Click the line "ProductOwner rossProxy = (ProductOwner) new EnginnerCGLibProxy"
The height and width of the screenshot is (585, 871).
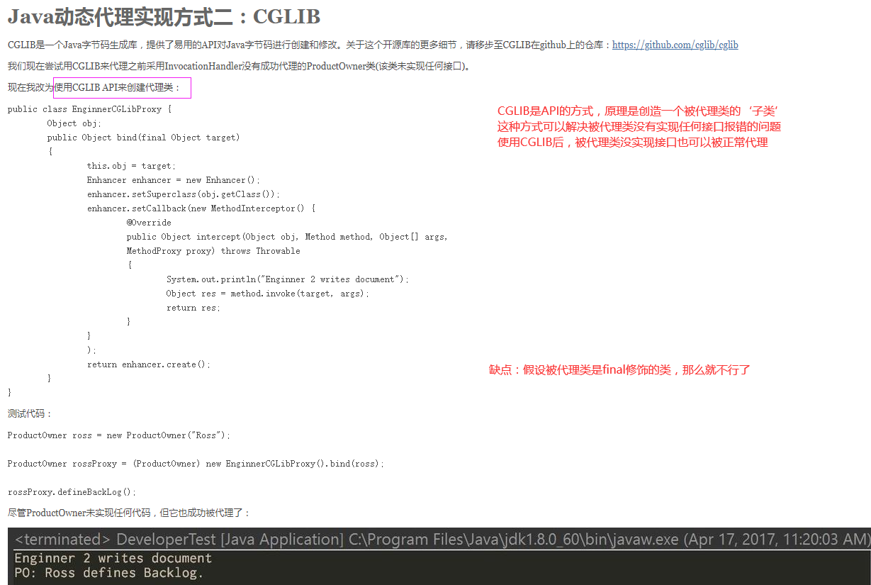(196, 464)
